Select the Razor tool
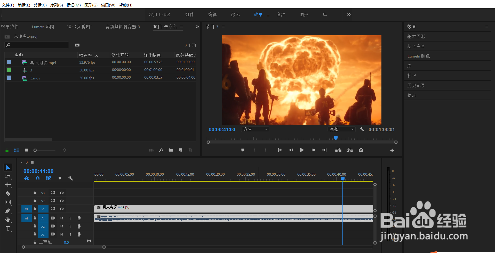The image size is (495, 253). (8, 193)
